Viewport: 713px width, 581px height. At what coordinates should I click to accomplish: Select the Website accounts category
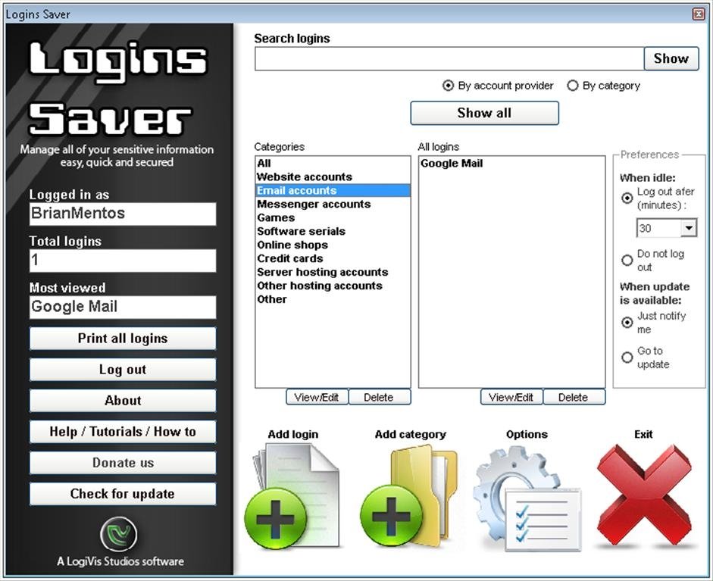coord(333,176)
